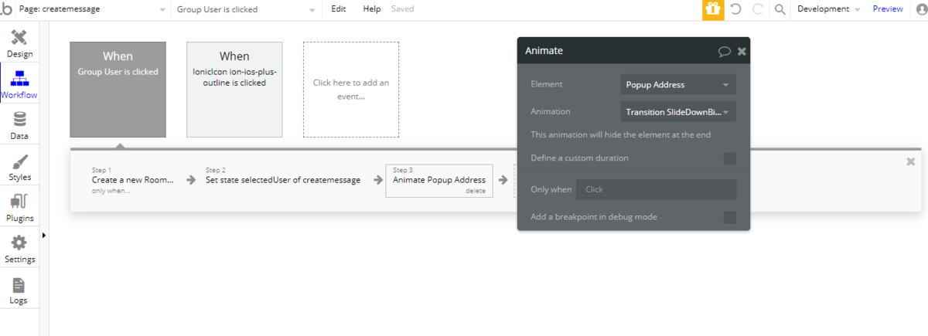Click the Preview link
The width and height of the screenshot is (928, 336).
[888, 9]
